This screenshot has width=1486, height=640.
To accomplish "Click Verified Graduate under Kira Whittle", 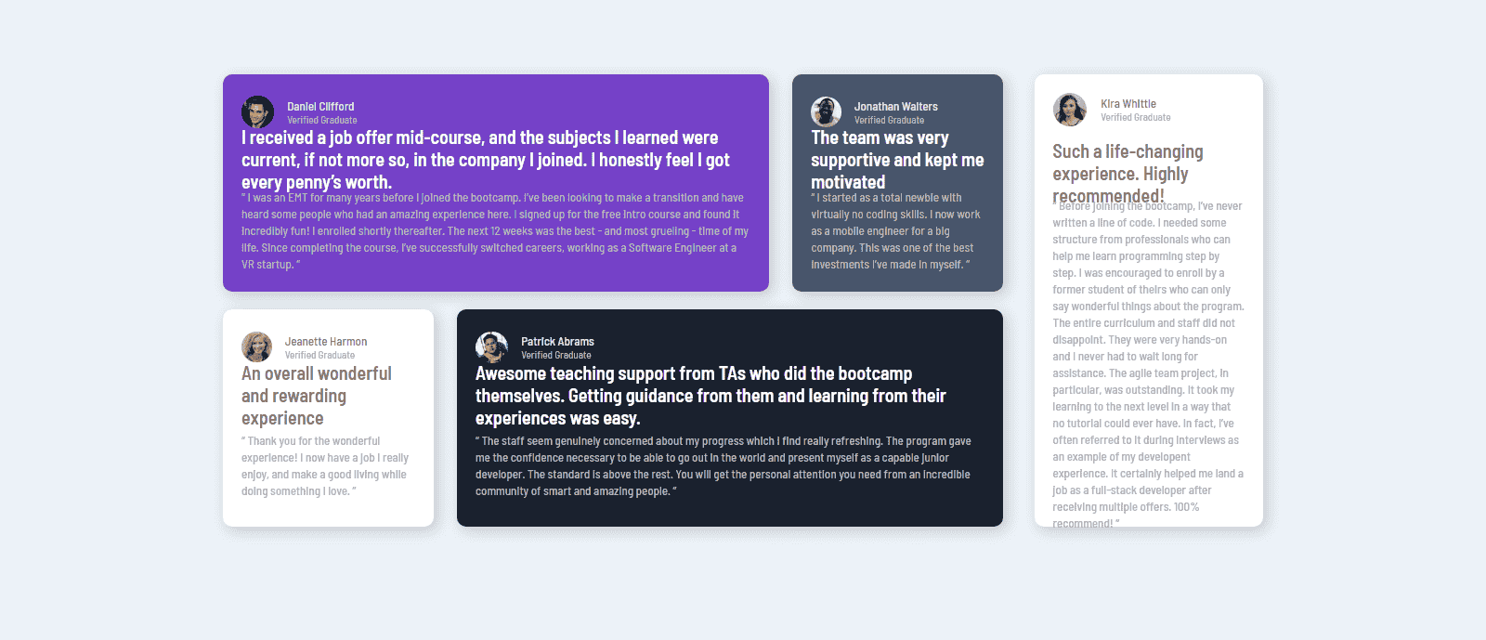I will pyautogui.click(x=1135, y=118).
